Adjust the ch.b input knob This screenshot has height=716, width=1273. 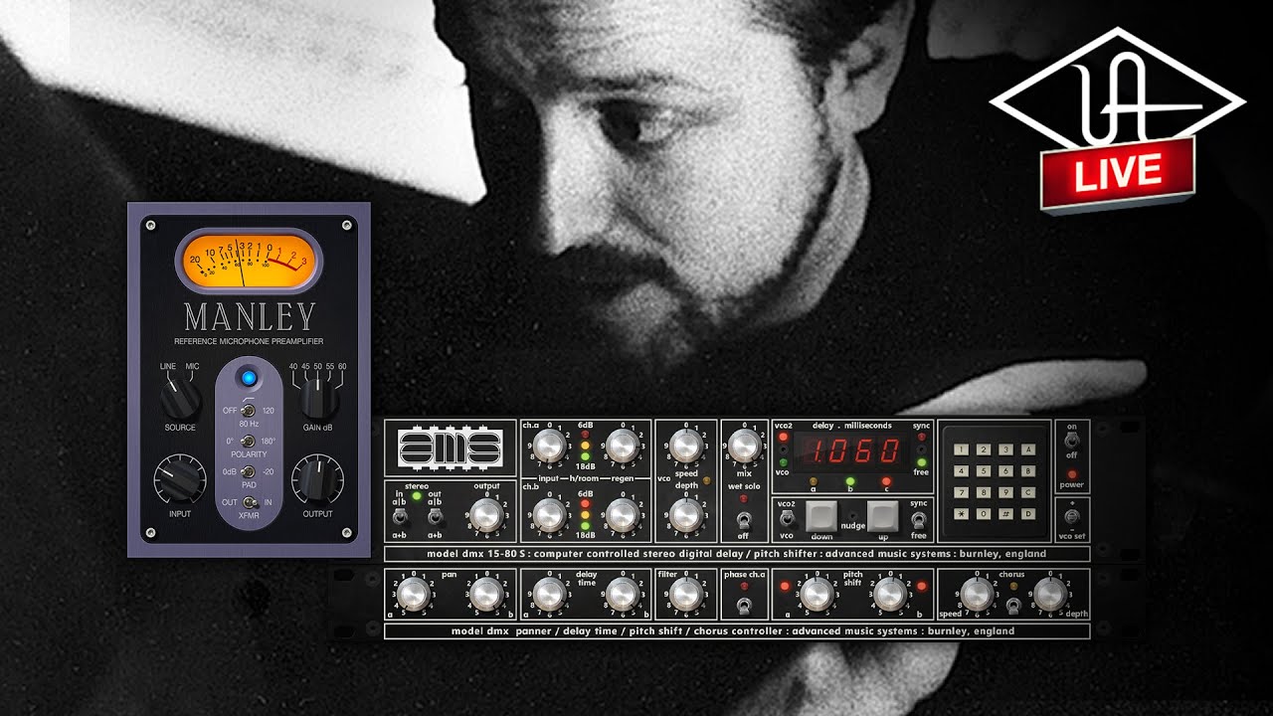pyautogui.click(x=548, y=514)
